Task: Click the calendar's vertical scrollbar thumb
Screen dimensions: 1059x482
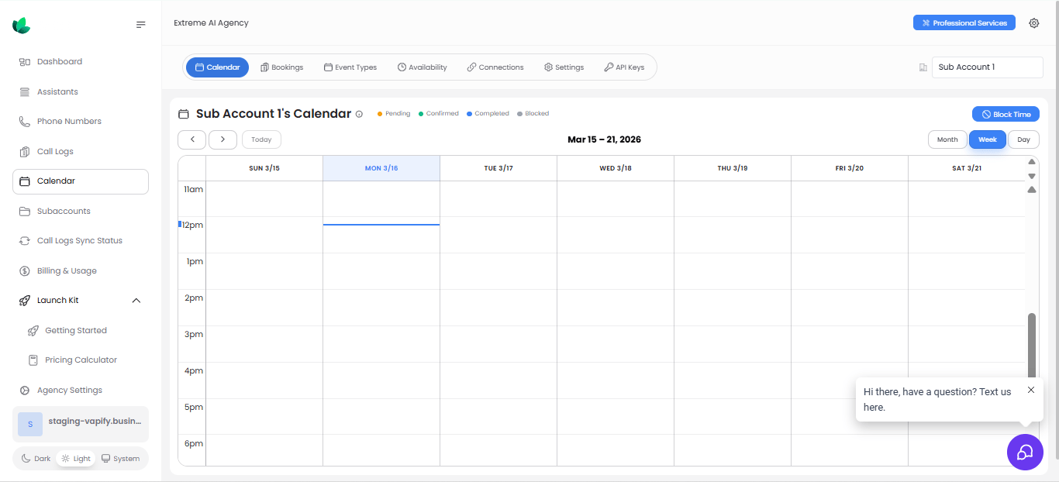Action: point(1032,347)
